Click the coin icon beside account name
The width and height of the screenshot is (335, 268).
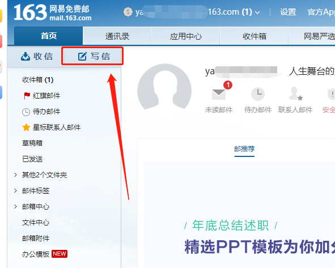coord(128,12)
